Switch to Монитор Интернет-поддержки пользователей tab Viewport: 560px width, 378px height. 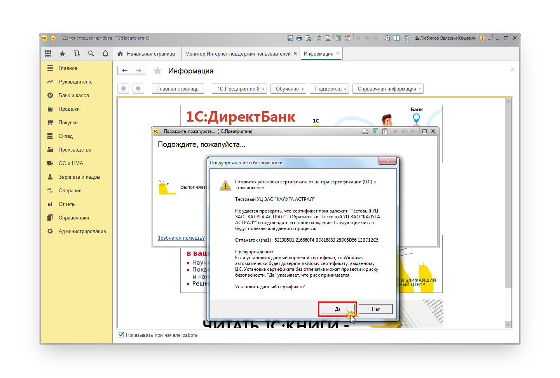238,54
